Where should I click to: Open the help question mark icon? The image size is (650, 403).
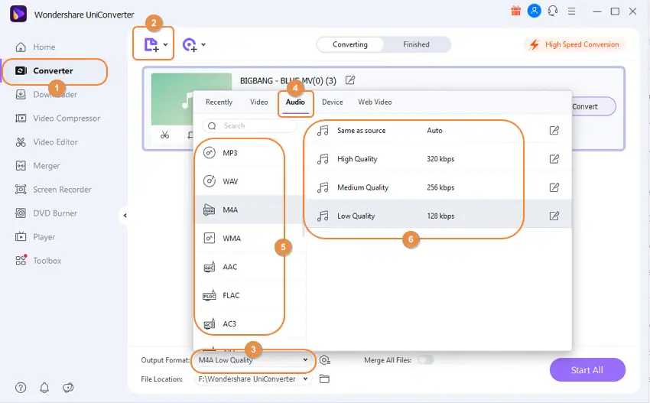21,388
